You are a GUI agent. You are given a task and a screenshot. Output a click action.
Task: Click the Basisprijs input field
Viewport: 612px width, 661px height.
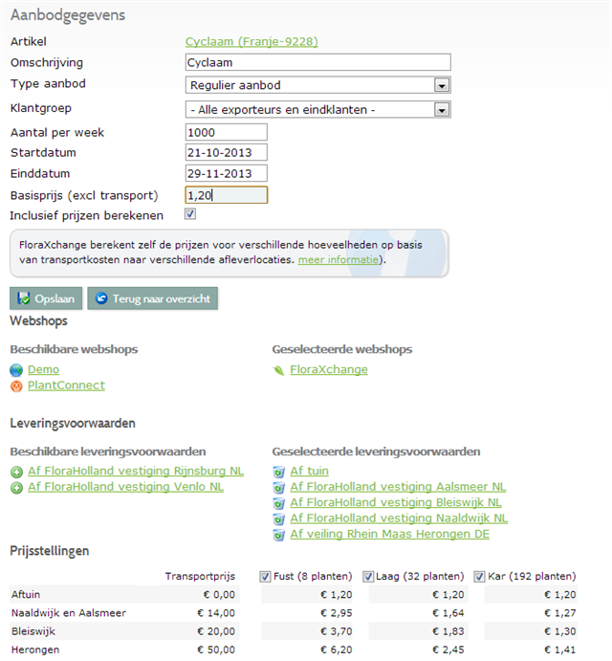(226, 195)
